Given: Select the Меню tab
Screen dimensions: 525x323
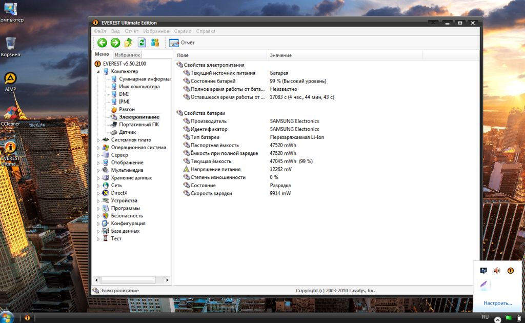Looking at the screenshot, I should coord(102,54).
